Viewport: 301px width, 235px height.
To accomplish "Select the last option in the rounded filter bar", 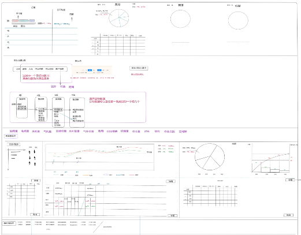I will (x=60, y=69).
